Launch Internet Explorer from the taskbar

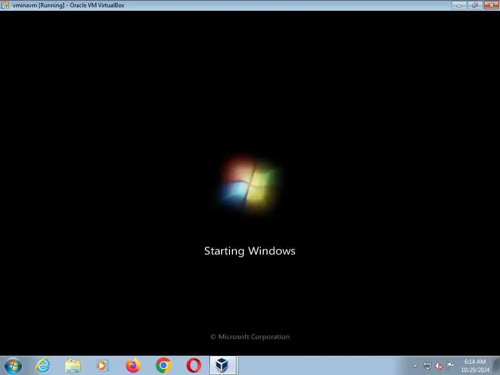click(x=42, y=365)
